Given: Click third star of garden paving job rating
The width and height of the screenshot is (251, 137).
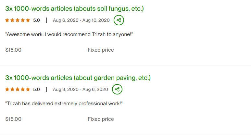Looking at the screenshot, I should click(x=18, y=89).
